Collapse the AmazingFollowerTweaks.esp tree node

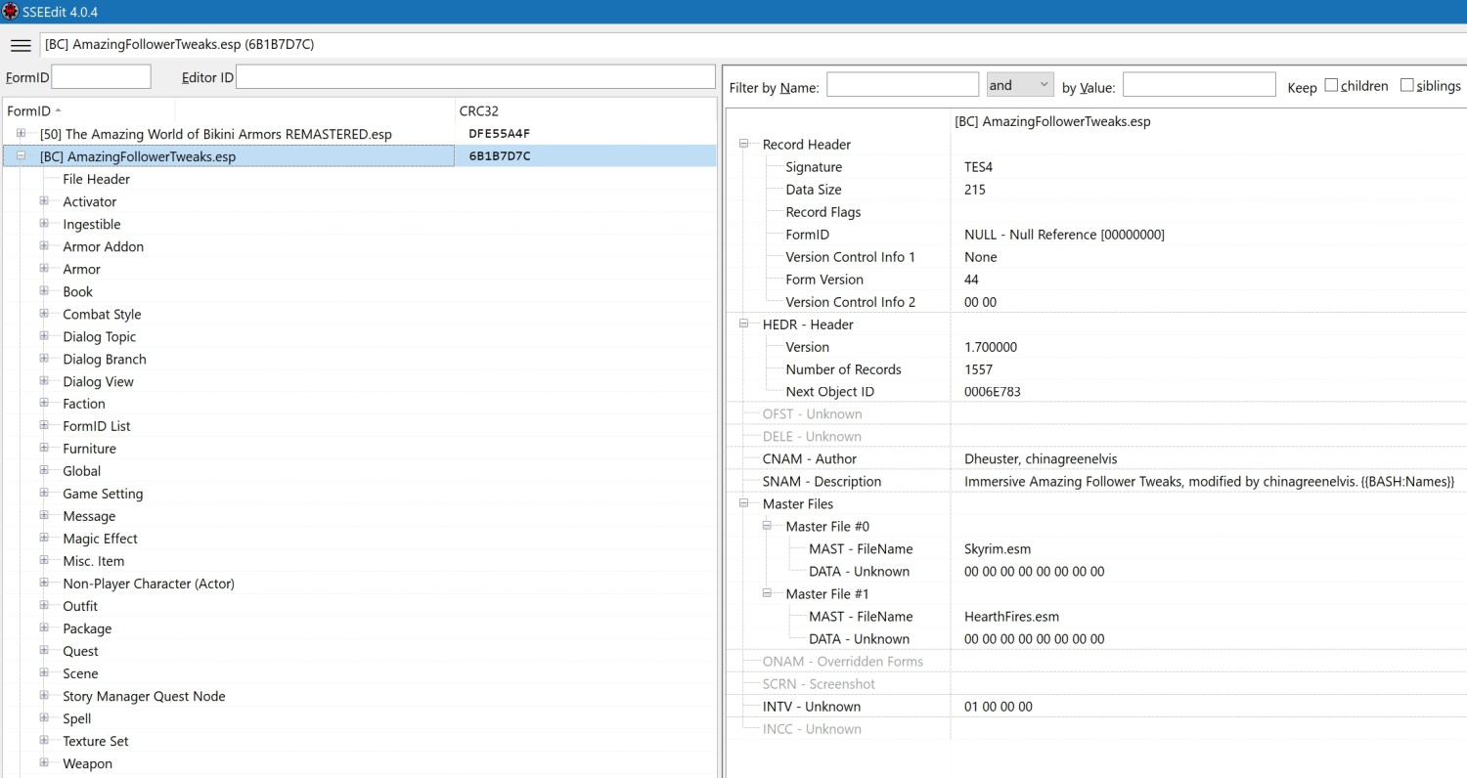point(22,155)
